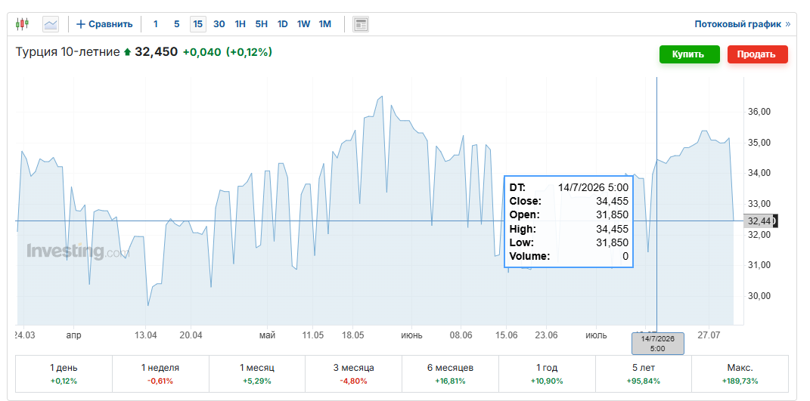Select the 1 год period tab
Screen dimensions: 810x401
(x=547, y=374)
